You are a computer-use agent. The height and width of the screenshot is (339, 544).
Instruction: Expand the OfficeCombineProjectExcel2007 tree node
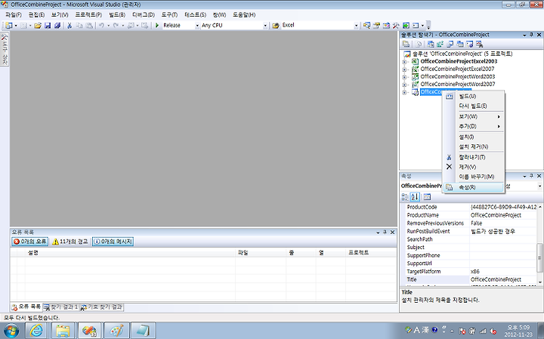click(404, 69)
